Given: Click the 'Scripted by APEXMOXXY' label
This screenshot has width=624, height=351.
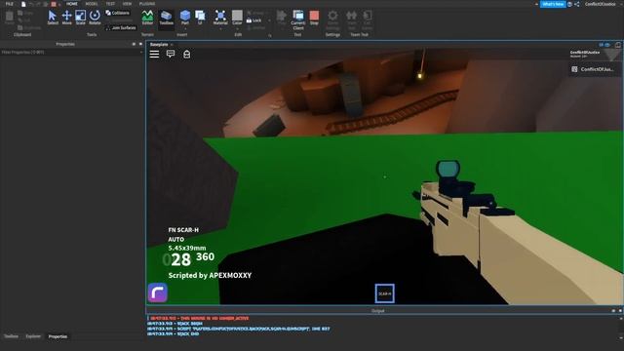Looking at the screenshot, I should click(x=210, y=275).
